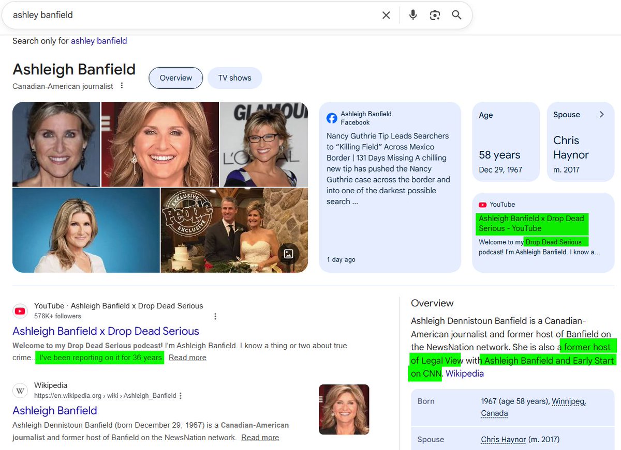Image resolution: width=621 pixels, height=450 pixels.
Task: Click the Wikipedia favicon in the search result
Action: tap(20, 390)
